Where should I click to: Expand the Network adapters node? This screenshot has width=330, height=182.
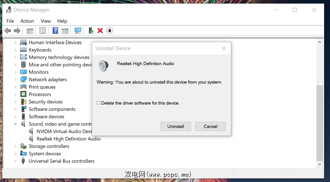pyautogui.click(x=16, y=79)
